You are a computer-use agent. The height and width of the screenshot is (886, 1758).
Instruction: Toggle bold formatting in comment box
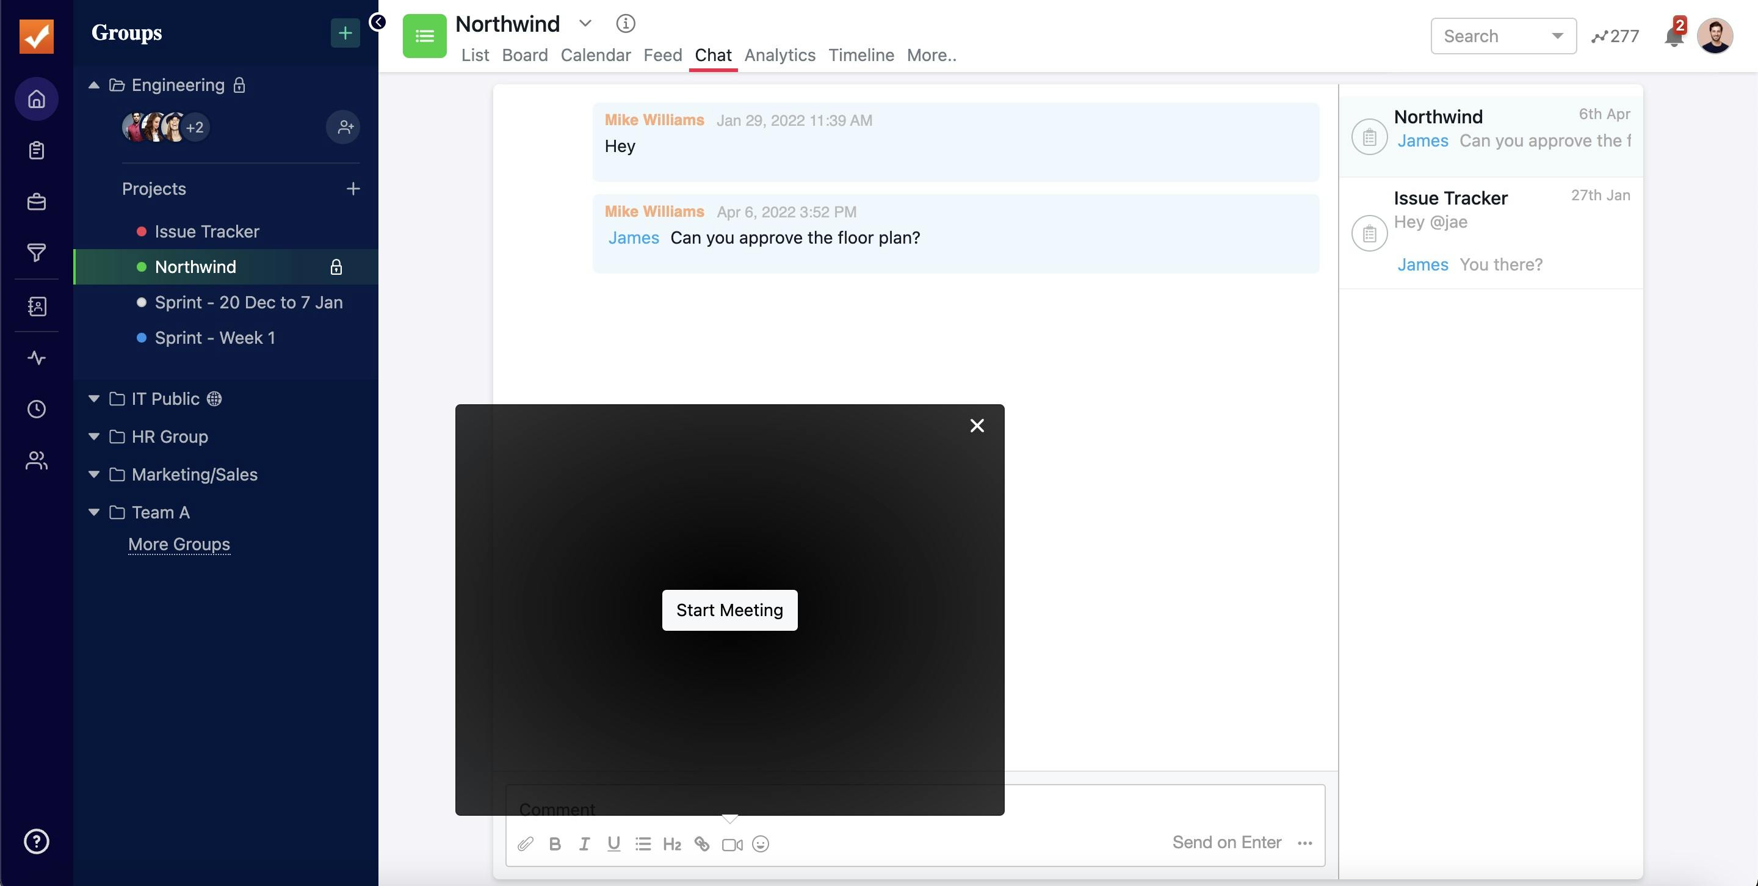555,844
